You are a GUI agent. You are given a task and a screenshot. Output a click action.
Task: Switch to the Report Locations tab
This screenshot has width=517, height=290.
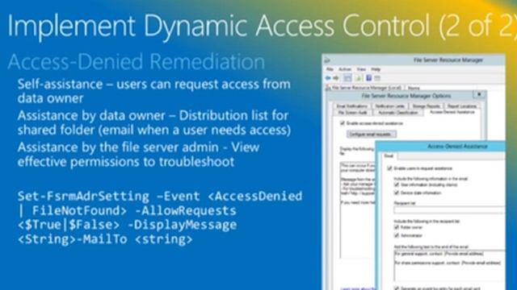click(462, 106)
